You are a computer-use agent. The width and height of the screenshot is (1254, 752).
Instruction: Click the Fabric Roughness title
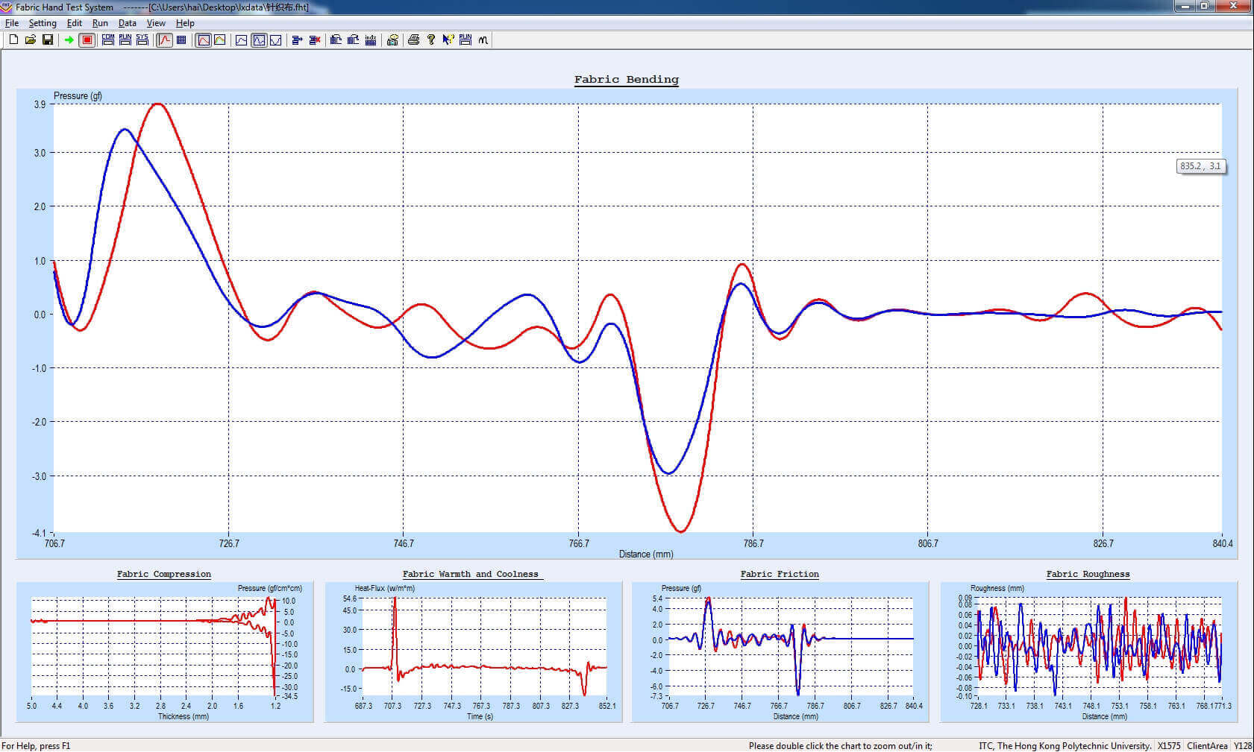[1088, 574]
